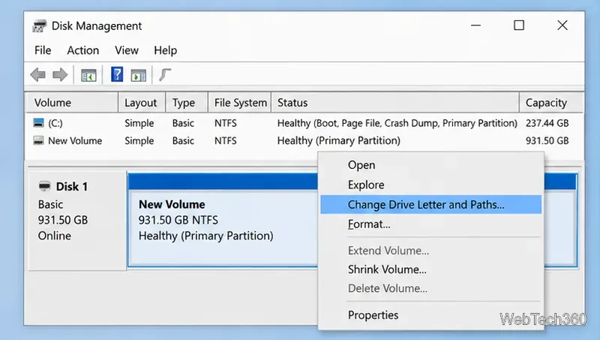Choose Properties from the context menu
The width and height of the screenshot is (600, 340).
(430, 315)
